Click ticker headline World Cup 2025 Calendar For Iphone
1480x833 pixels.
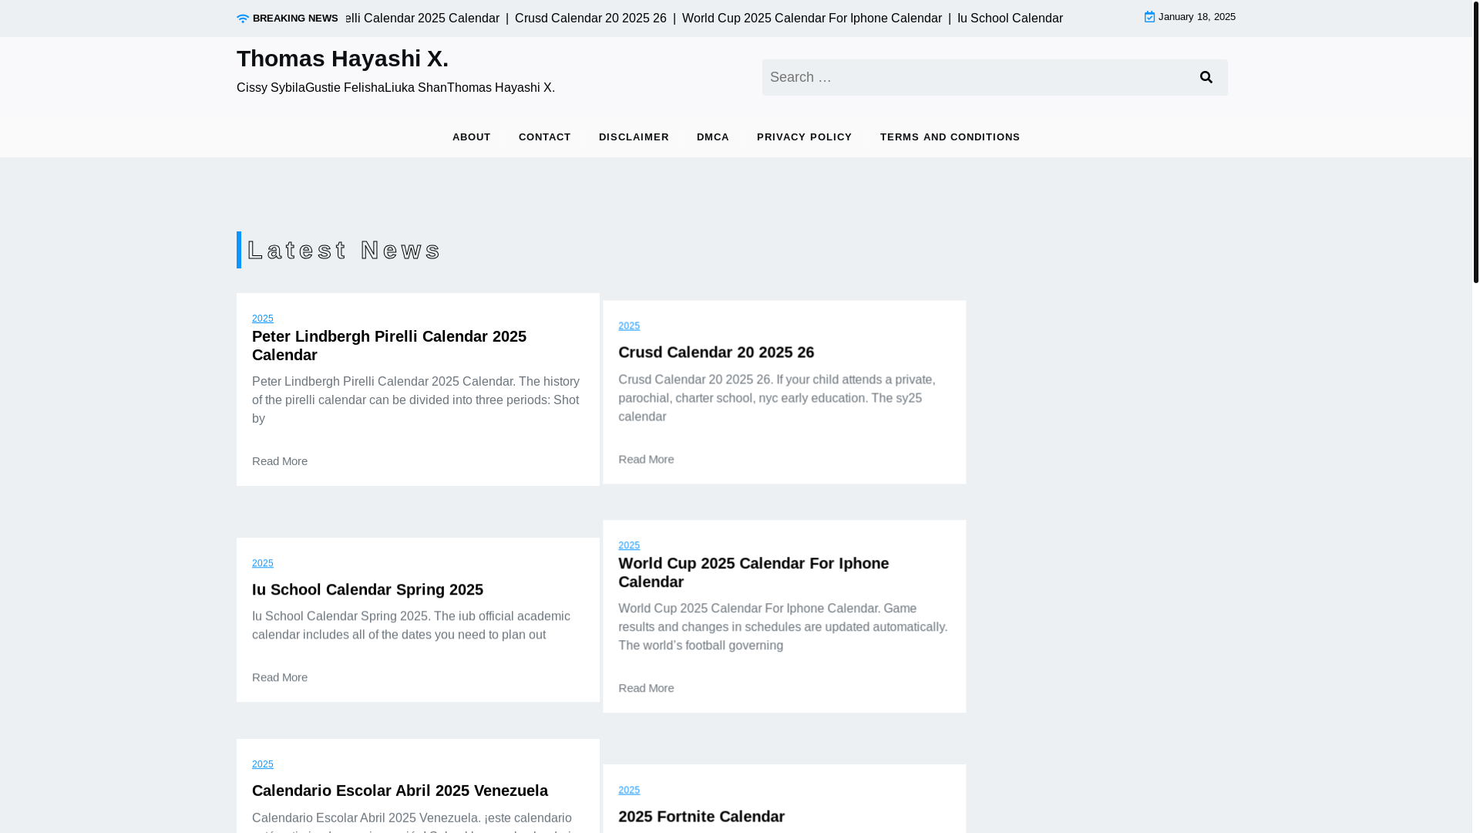tap(812, 19)
